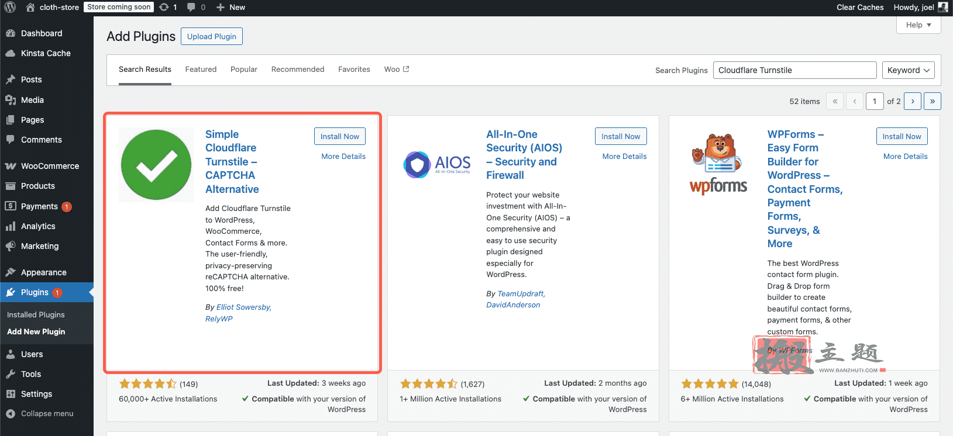Open the New content menu
This screenshot has height=436, width=953.
tap(230, 7)
